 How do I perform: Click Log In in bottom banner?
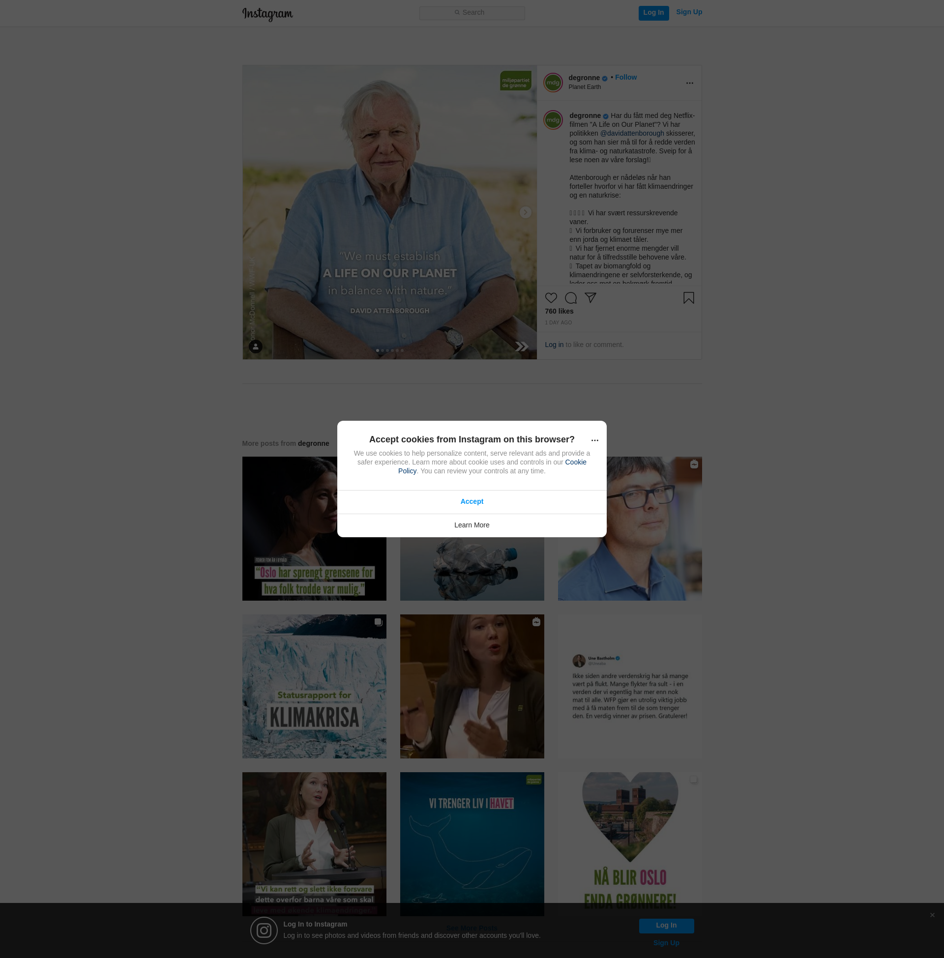click(x=666, y=925)
